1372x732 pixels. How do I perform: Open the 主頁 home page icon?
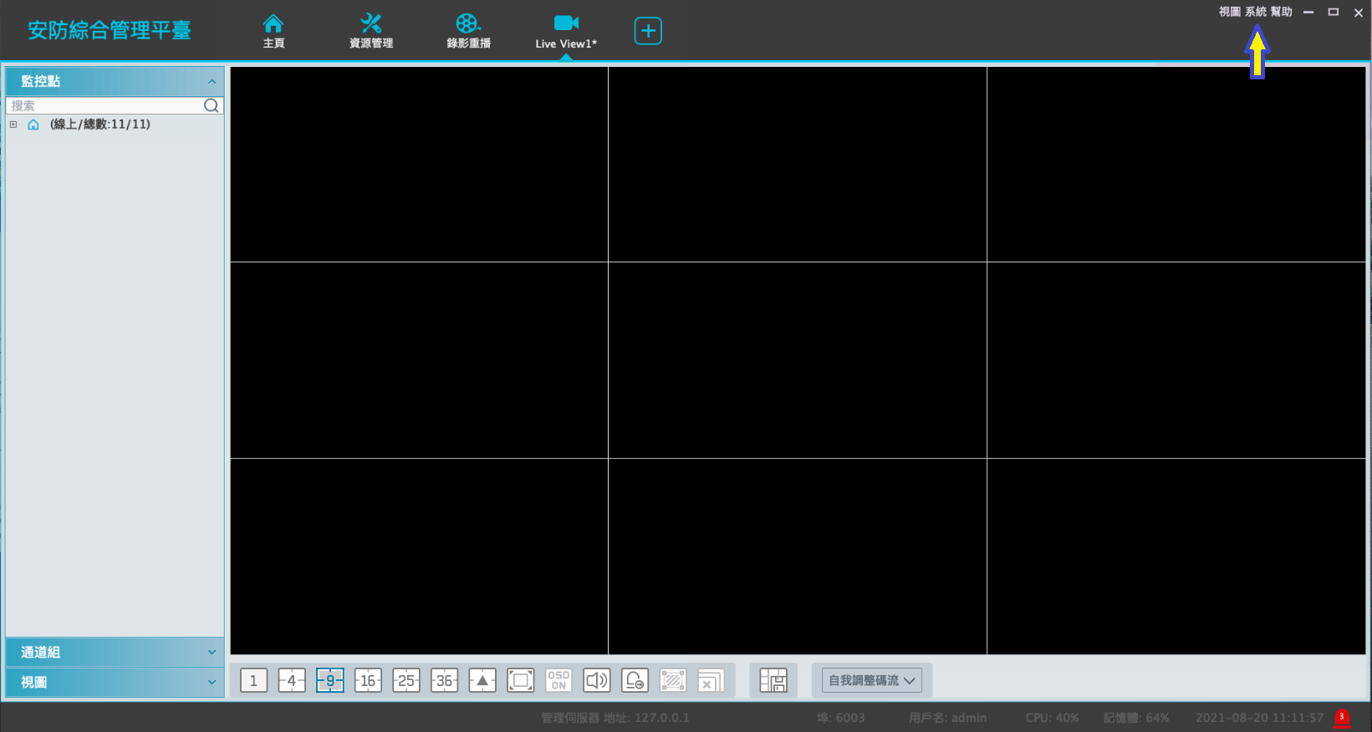[x=273, y=31]
